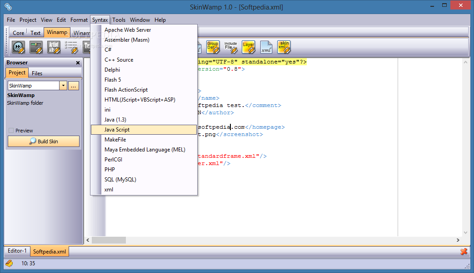474x273 pixels.
Task: Choose C++ Source syntax
Action: 144,60
